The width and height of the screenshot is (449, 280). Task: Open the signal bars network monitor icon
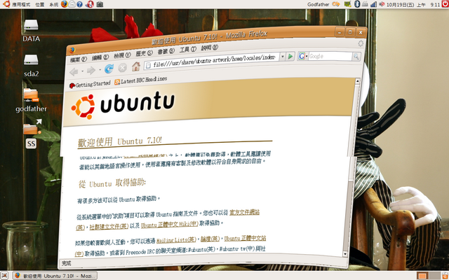373,4
